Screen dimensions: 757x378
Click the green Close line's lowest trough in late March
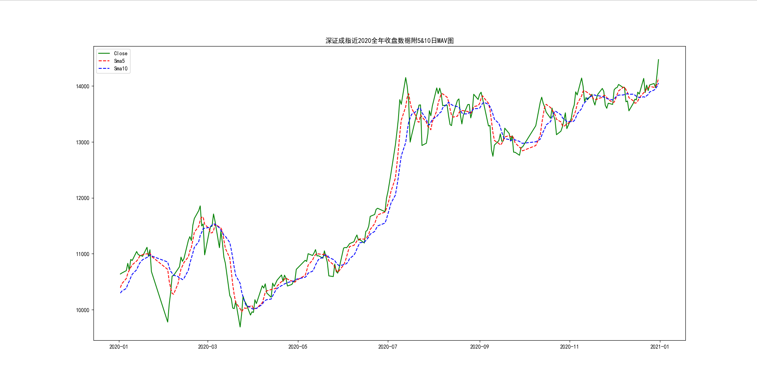pyautogui.click(x=240, y=327)
